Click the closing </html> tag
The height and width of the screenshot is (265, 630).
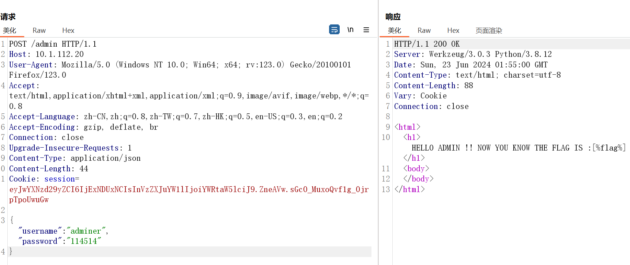(x=410, y=190)
